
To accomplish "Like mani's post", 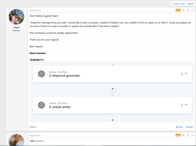I will point(180,127).
